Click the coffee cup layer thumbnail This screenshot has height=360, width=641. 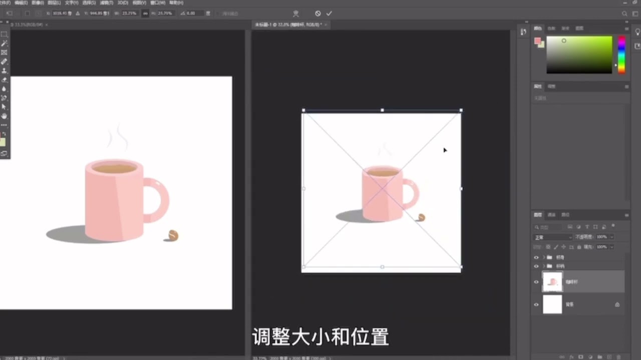pyautogui.click(x=552, y=282)
